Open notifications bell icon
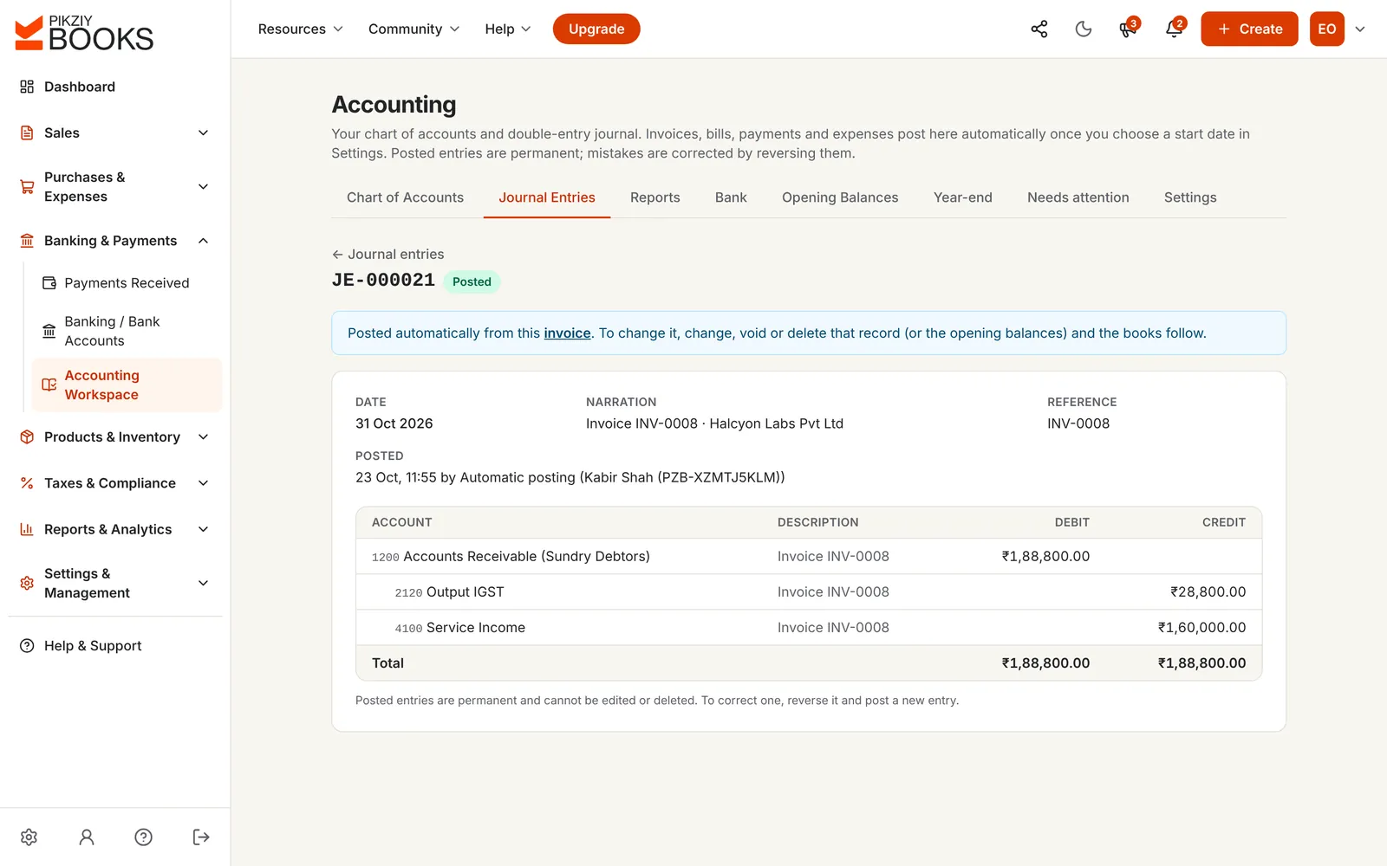 pos(1174,29)
